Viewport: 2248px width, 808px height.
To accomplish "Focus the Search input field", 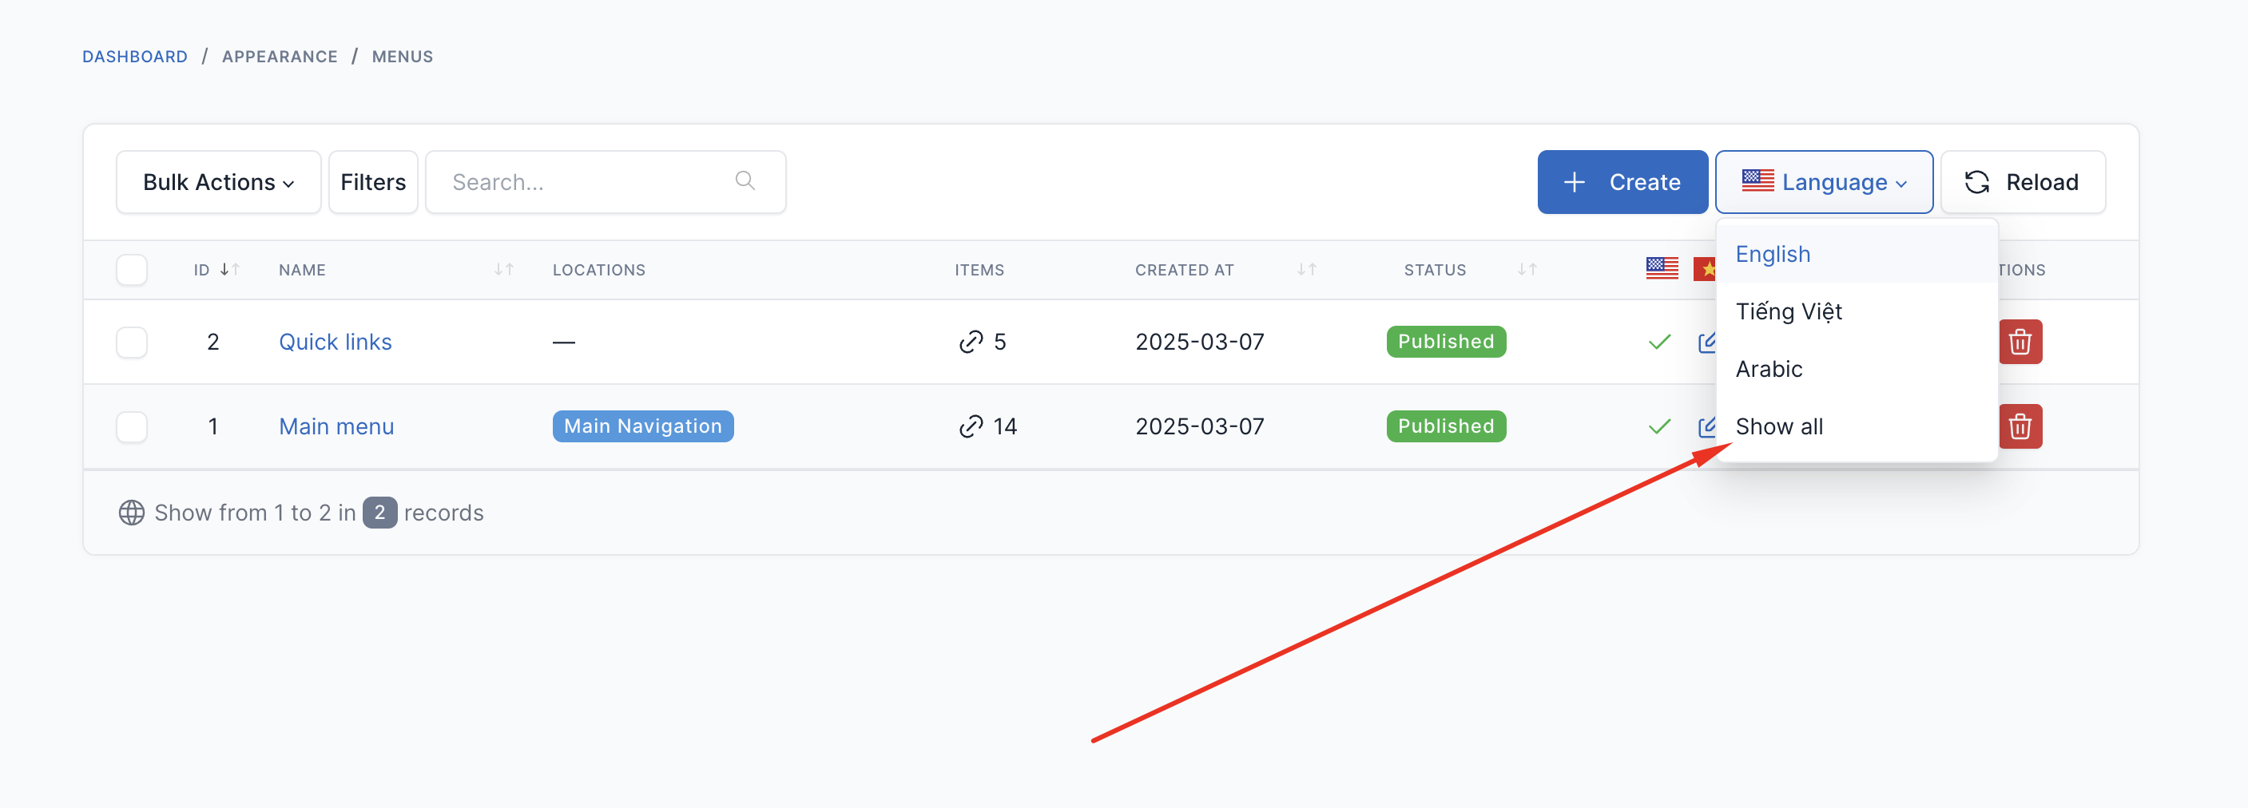I will 606,181.
